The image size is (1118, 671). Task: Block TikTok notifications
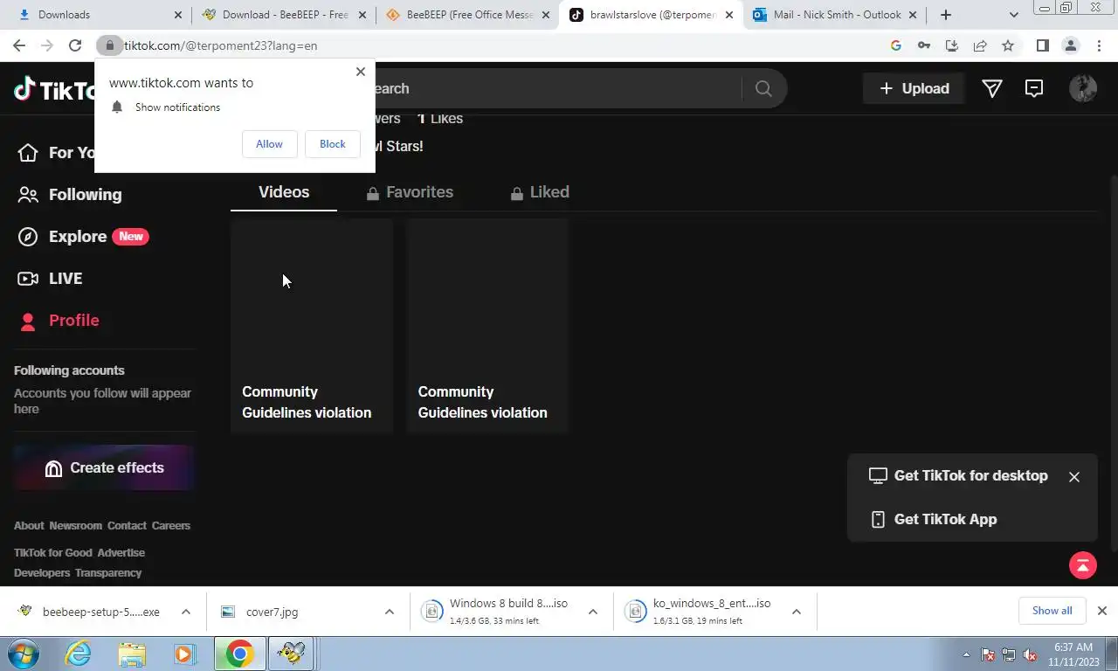tap(332, 144)
